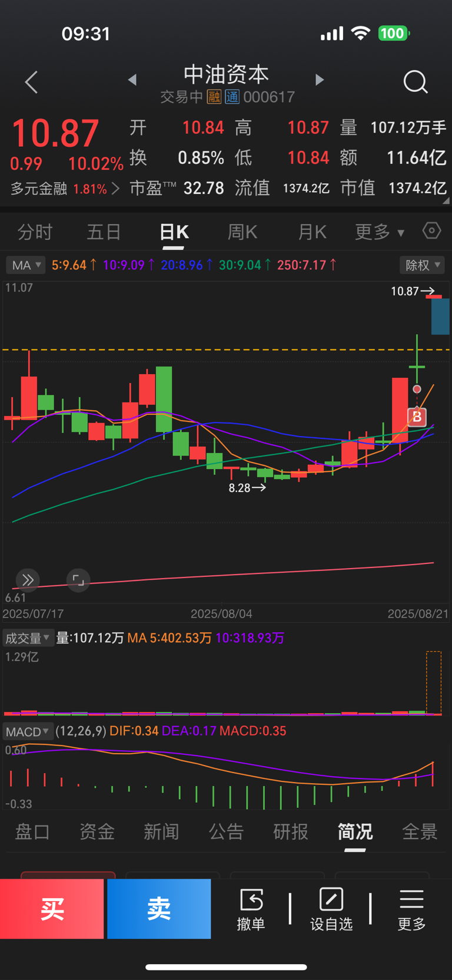The image size is (452, 980).
Task: Tap the DIF:0.34 MACD value
Action: [x=134, y=731]
